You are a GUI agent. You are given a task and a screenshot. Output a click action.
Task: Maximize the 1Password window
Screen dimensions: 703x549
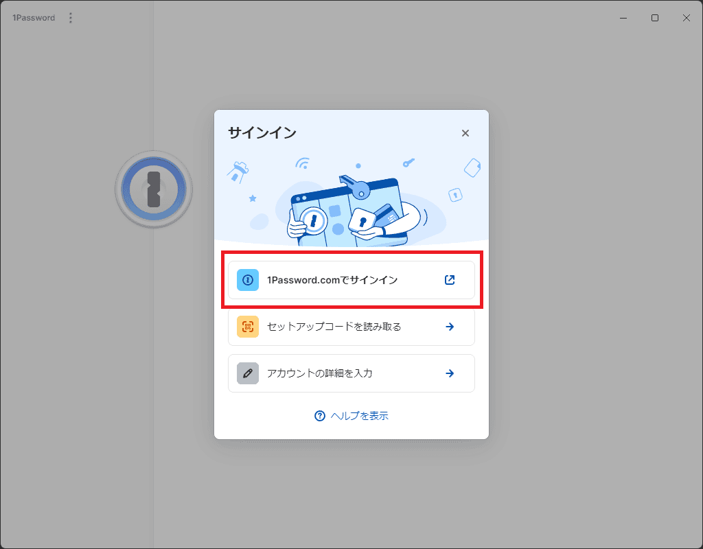(654, 18)
